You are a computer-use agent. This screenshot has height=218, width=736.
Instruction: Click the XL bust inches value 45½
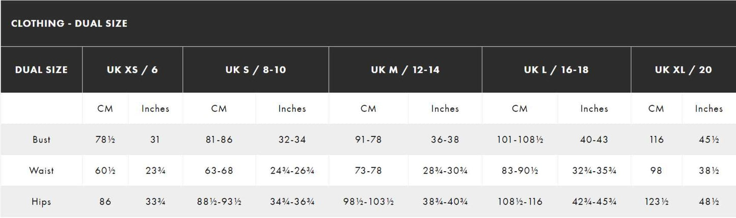click(708, 140)
